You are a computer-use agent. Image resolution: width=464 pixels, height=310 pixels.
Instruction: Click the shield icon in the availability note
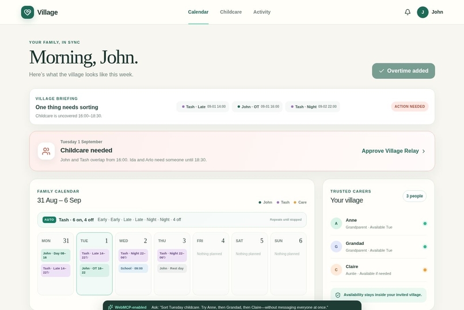coord(338,295)
